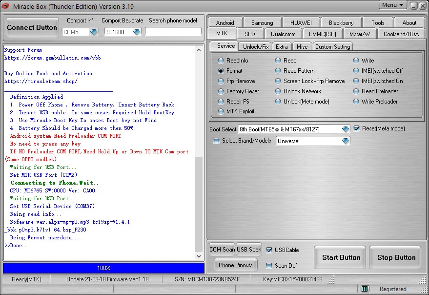Toggle the USBCable checkbox
The width and height of the screenshot is (429, 295).
[x=269, y=250]
